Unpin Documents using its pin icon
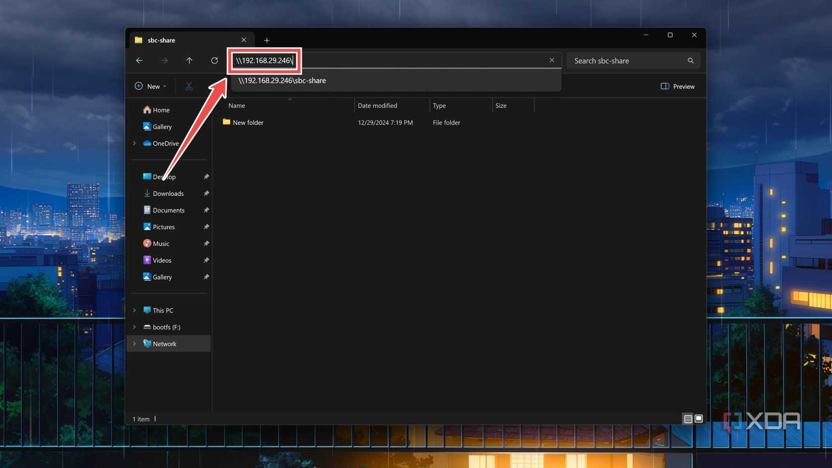 point(206,210)
